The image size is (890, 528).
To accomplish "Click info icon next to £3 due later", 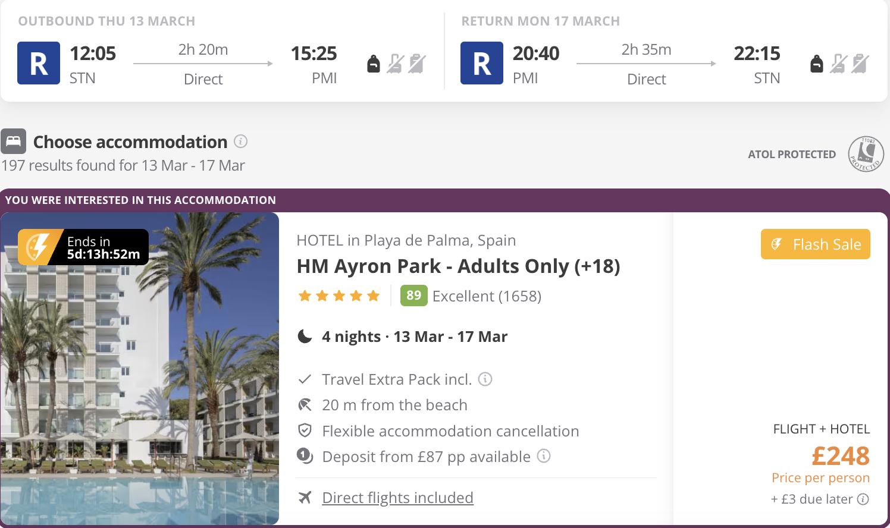I will pos(863,499).
